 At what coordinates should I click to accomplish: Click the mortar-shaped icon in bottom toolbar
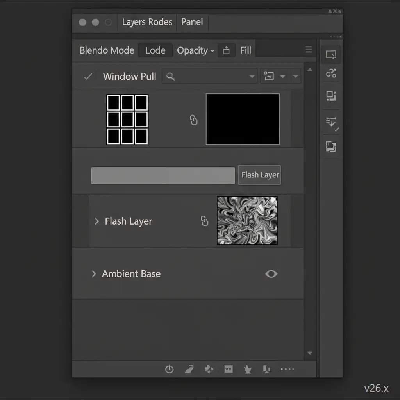click(247, 369)
